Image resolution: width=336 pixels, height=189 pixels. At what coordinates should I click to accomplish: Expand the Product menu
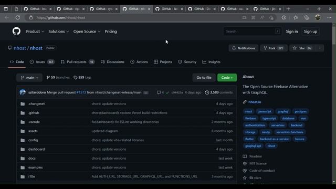coord(35,31)
